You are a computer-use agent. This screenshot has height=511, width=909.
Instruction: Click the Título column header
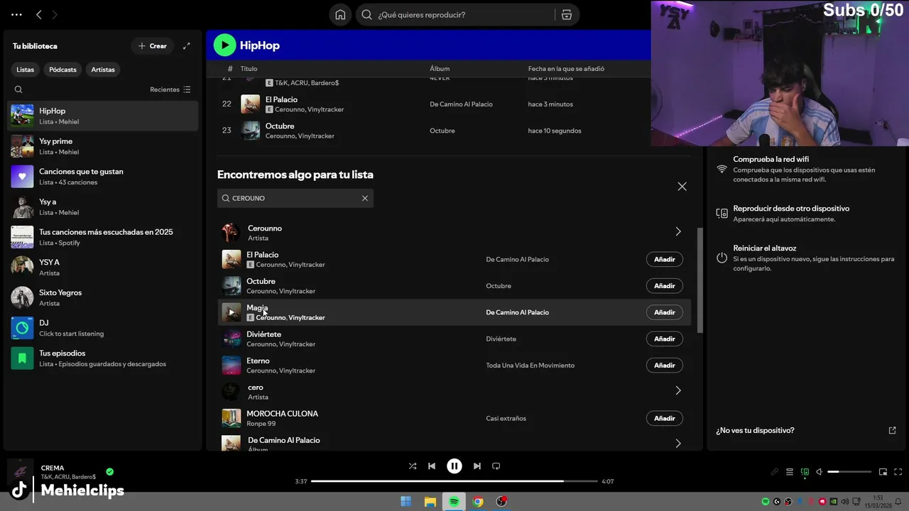click(249, 69)
